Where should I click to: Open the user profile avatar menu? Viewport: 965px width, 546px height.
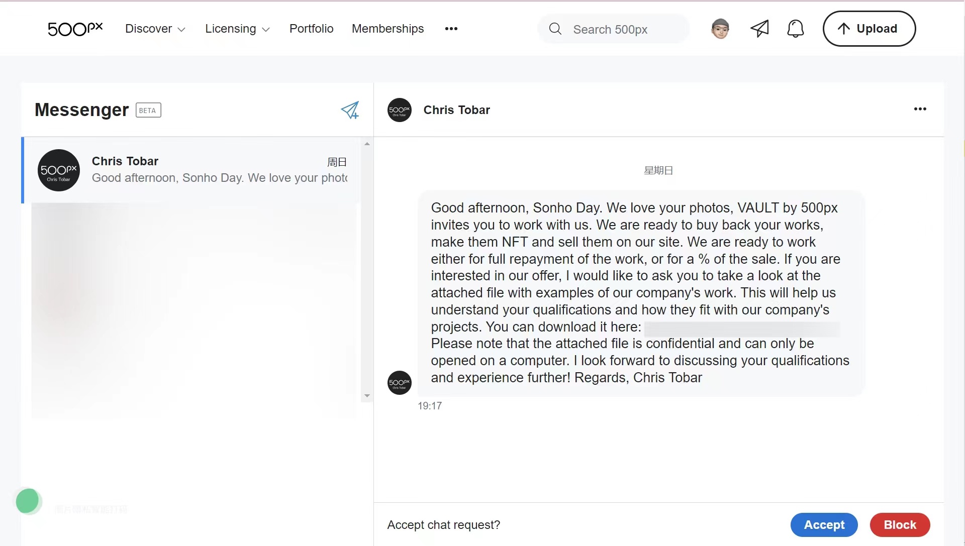(720, 29)
